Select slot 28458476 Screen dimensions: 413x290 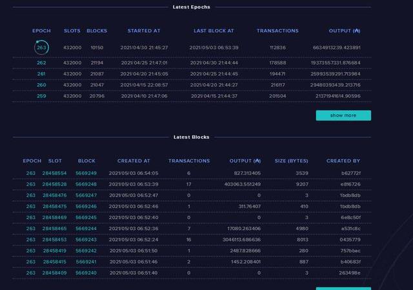point(54,195)
